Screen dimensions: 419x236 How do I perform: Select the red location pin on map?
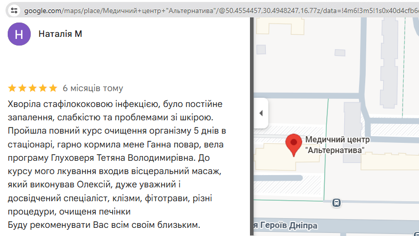(x=294, y=144)
